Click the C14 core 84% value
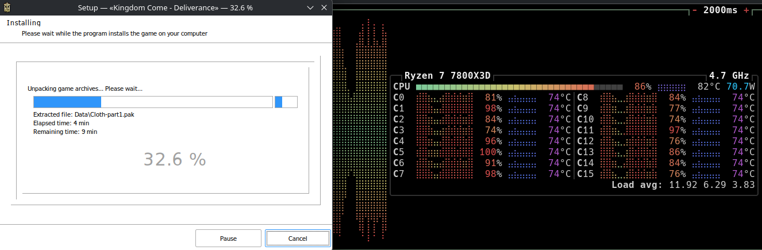Image resolution: width=762 pixels, height=250 pixels. pos(678,163)
